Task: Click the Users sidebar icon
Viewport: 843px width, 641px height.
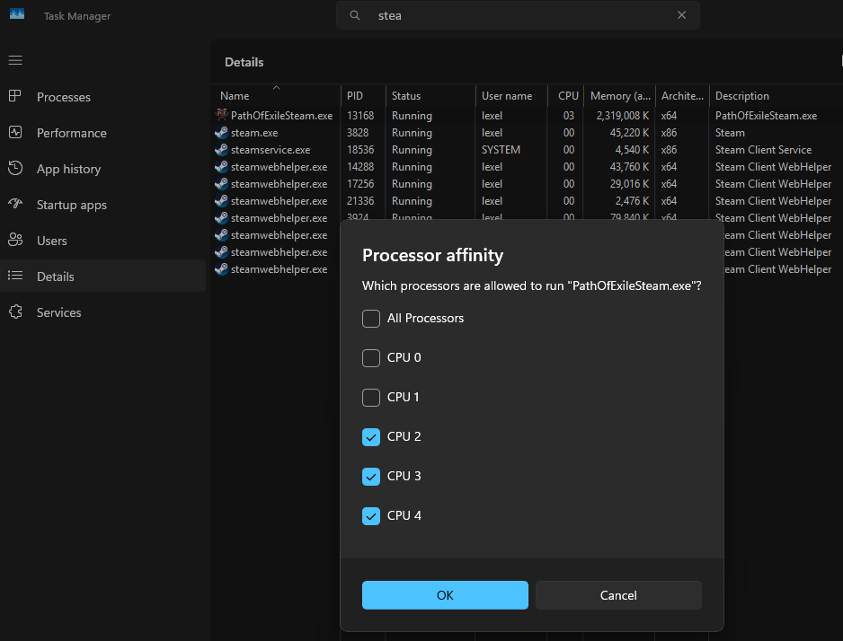Action: click(x=15, y=240)
